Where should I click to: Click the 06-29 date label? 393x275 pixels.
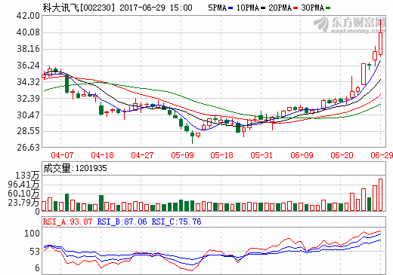[x=382, y=155]
